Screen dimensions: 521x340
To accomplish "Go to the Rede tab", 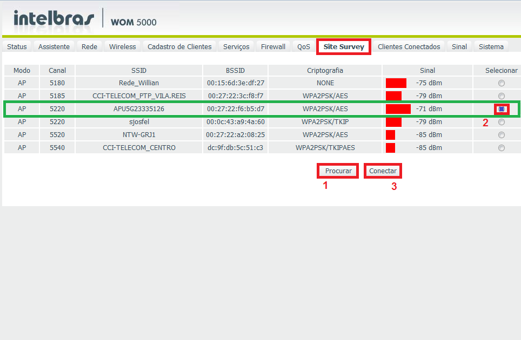I will point(89,47).
